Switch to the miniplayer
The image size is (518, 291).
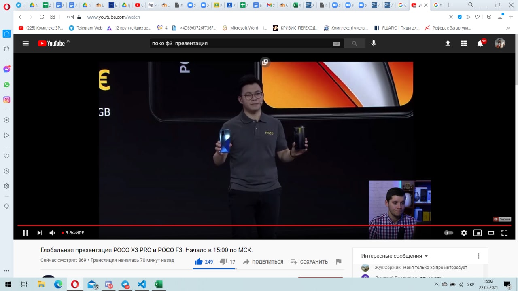478,233
